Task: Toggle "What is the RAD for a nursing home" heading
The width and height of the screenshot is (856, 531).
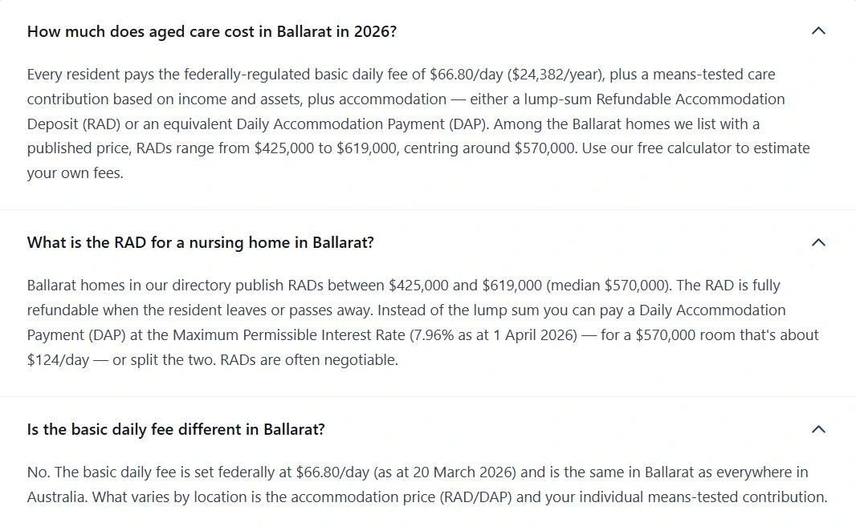Action: coord(201,242)
